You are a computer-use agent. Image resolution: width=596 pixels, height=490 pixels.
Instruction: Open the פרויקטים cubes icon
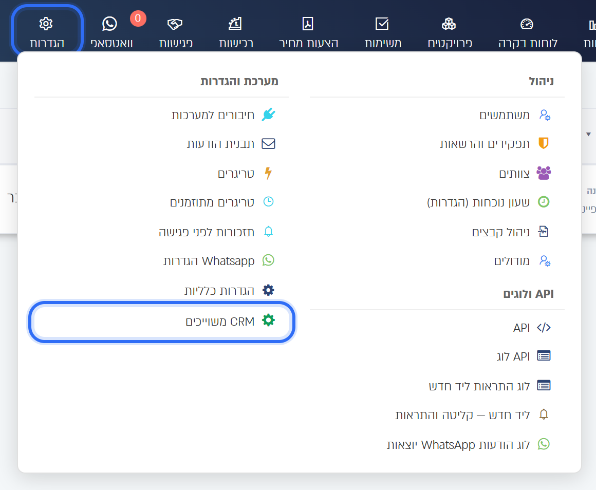click(x=449, y=24)
